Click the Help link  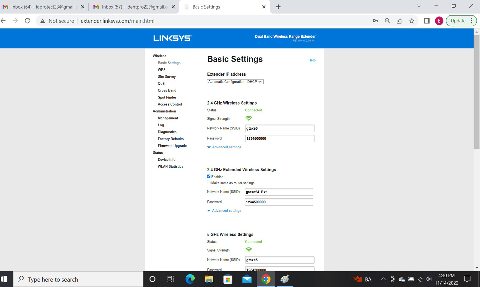coord(312,60)
